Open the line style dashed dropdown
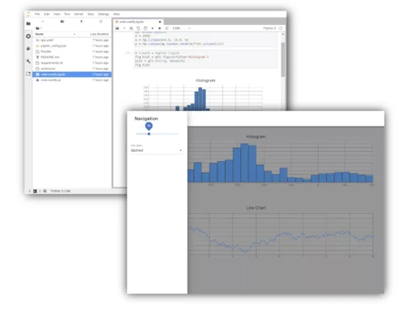 (156, 150)
